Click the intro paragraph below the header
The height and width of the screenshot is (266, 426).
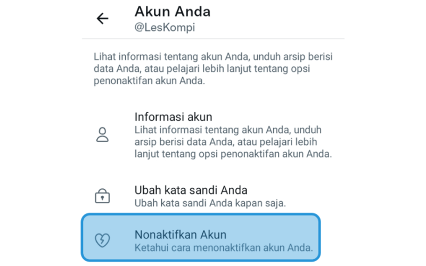click(213, 69)
